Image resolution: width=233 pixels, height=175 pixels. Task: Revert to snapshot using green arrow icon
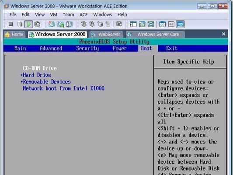pos(61,24)
